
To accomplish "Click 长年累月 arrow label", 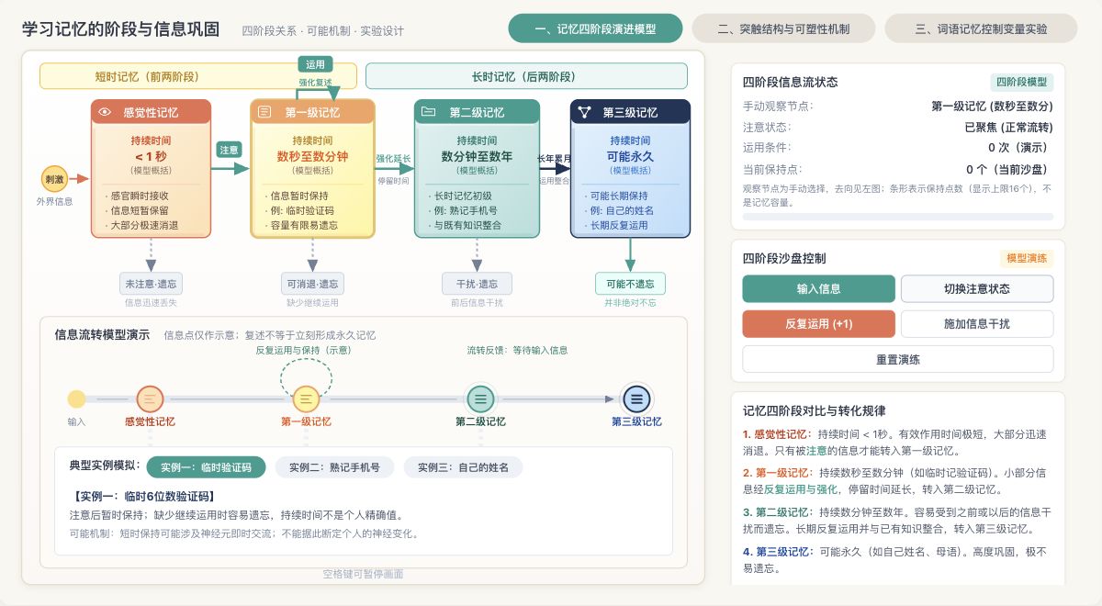I will (555, 159).
